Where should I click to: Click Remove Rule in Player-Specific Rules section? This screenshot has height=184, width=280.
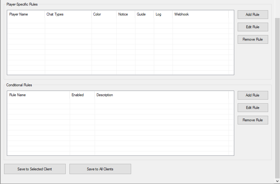click(x=253, y=39)
